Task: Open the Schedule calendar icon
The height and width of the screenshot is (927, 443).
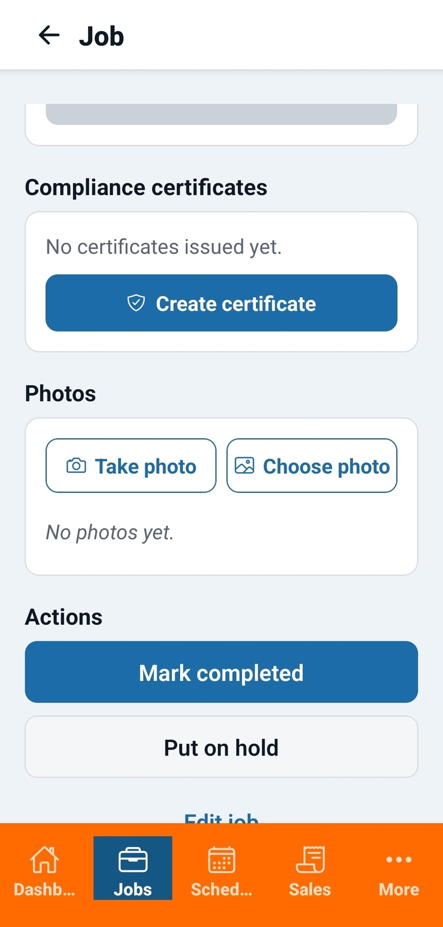Action: click(x=222, y=859)
